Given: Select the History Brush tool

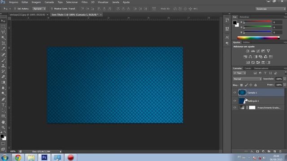Looking at the screenshot, I should click(3, 71).
